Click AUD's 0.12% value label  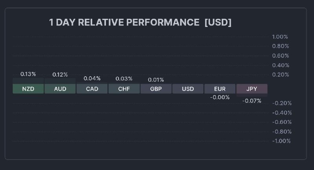[60, 74]
